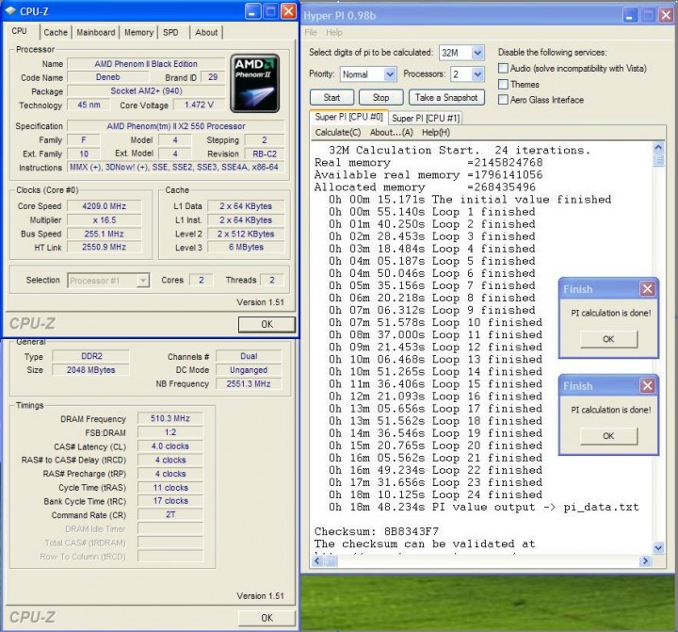Maximize the Hyper PI window

click(x=647, y=14)
